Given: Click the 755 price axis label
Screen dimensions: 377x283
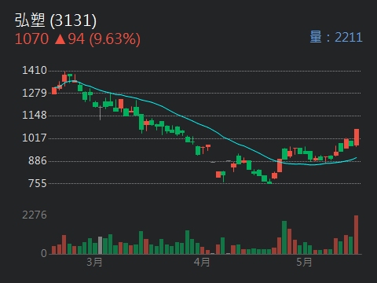Looking at the screenshot, I should click(x=38, y=183).
